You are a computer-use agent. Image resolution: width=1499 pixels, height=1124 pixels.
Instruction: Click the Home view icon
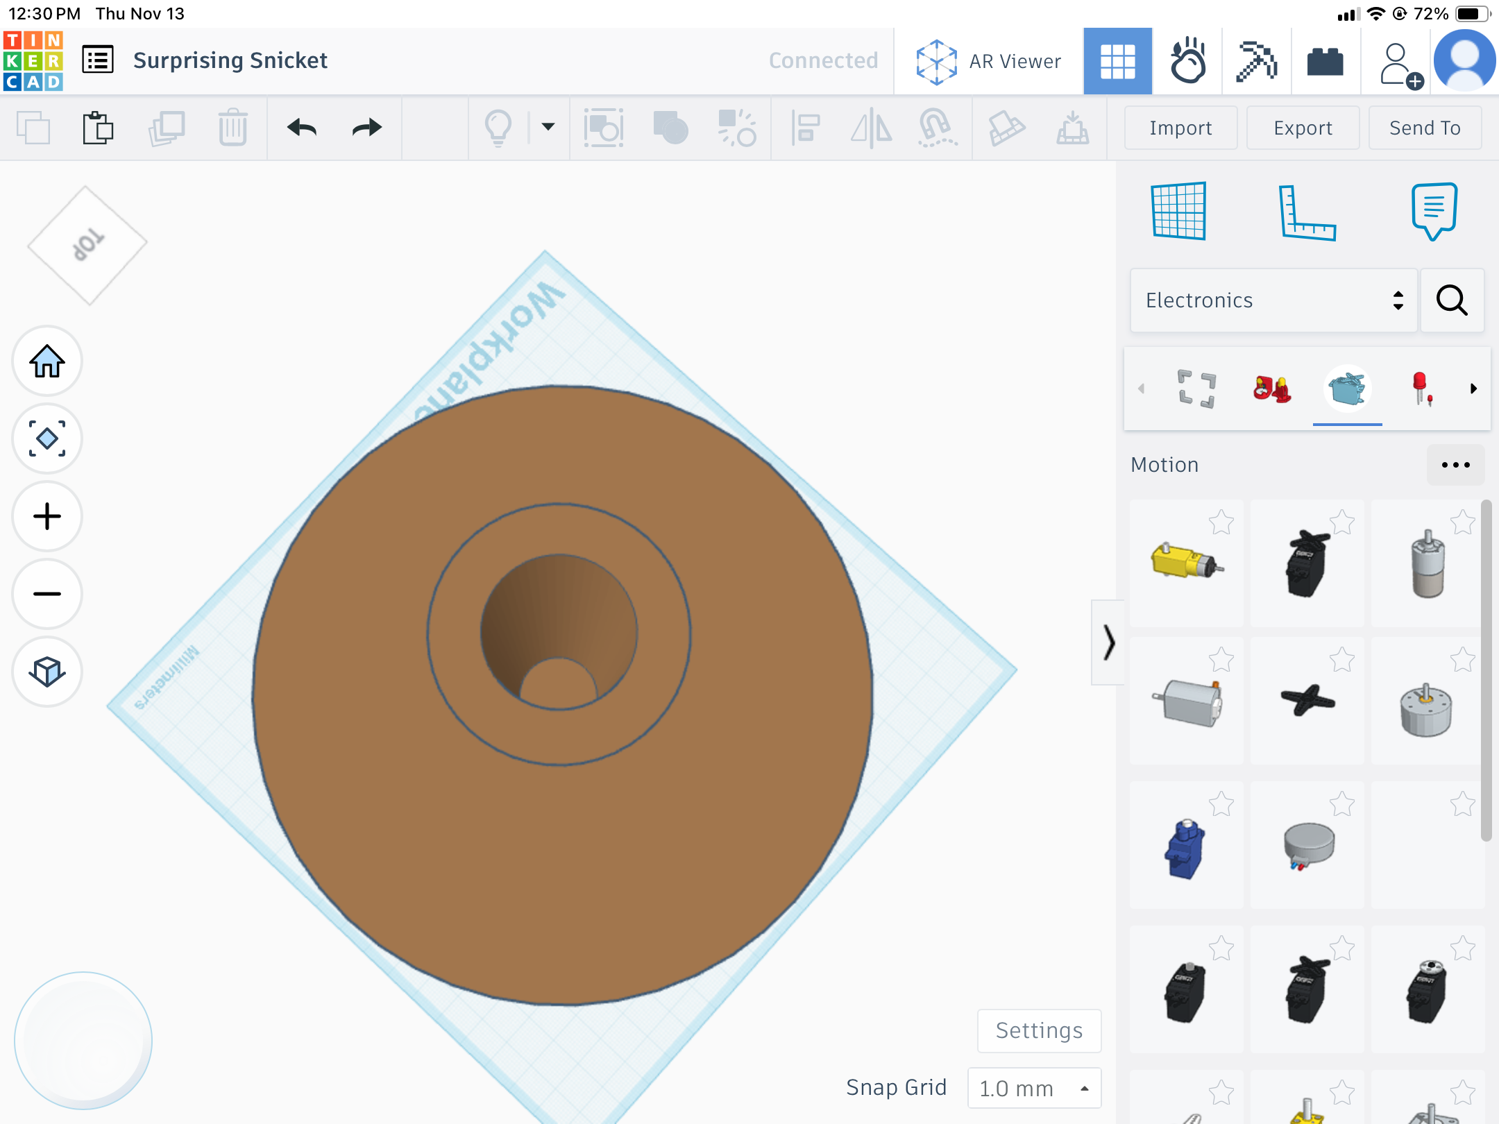(x=47, y=361)
